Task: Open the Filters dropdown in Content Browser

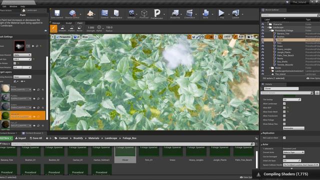Action: click(x=5, y=144)
